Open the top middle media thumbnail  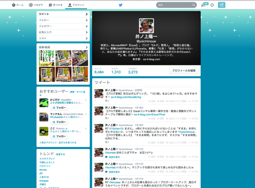tap(64, 58)
